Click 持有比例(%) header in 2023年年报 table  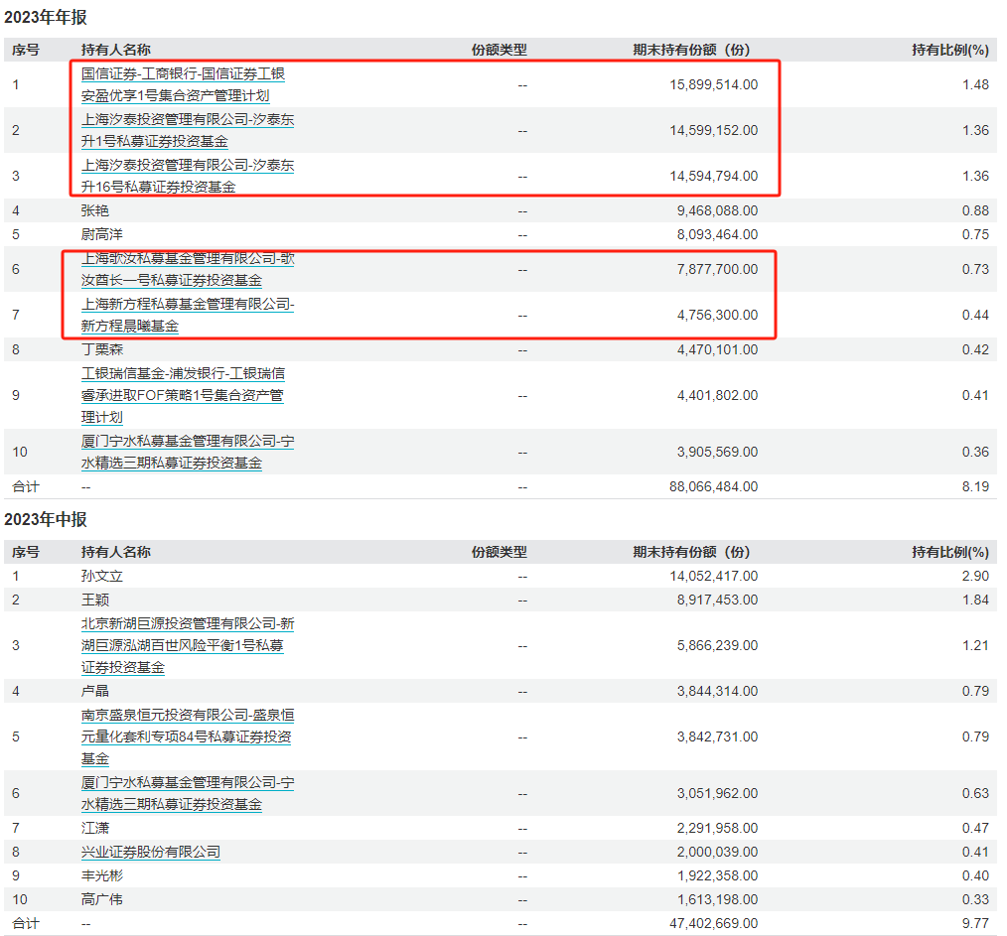(950, 50)
